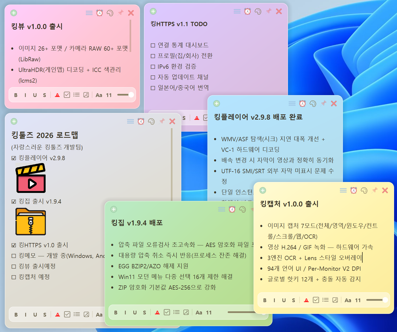
Task: Click plus icon on 킹툴즈 2026 로드맵 note
Action: point(14,122)
